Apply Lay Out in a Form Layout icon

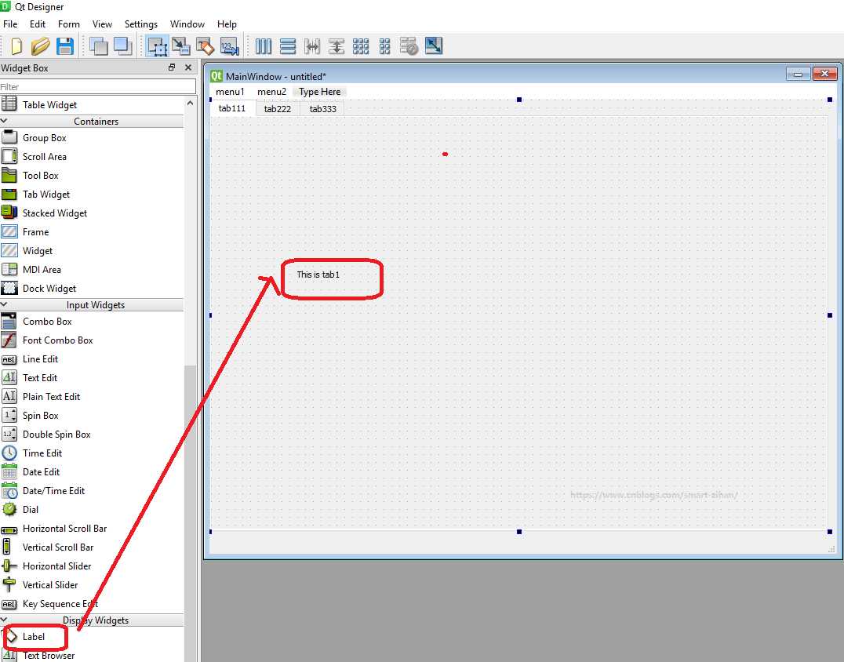385,46
